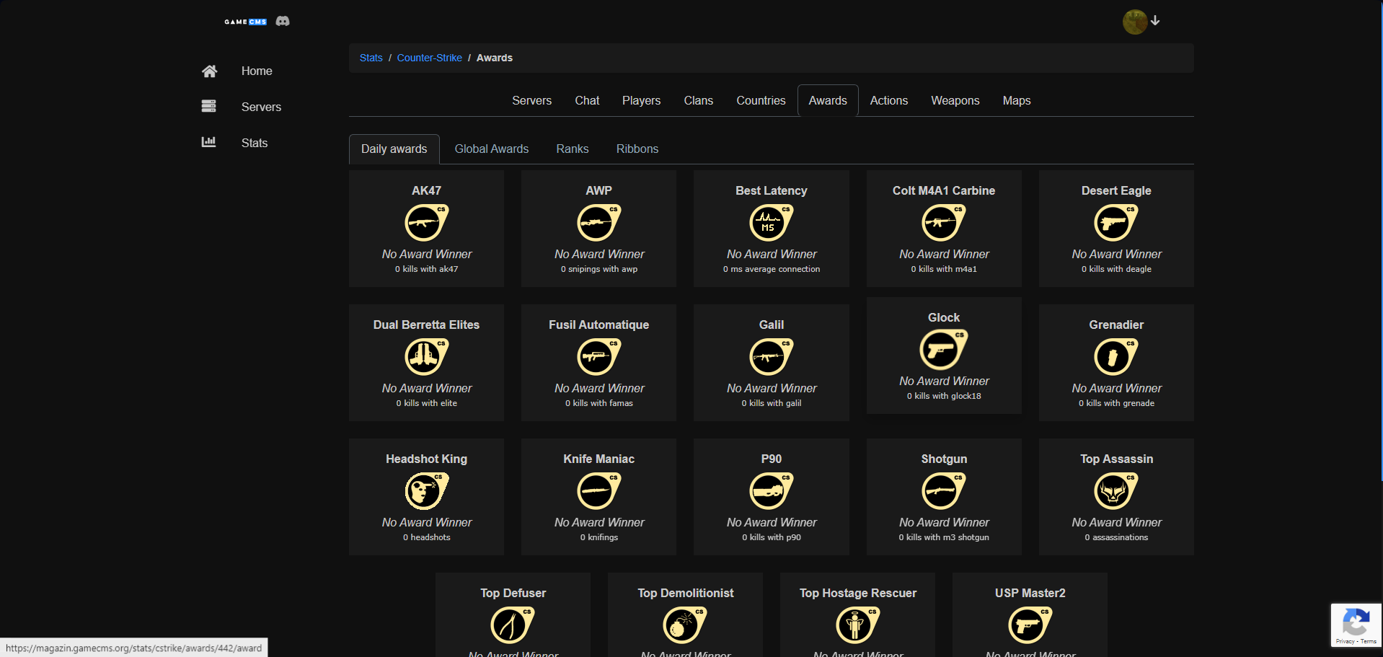Click the Top Demolitionist bomb badge icon
The width and height of the screenshot is (1383, 657).
685,625
